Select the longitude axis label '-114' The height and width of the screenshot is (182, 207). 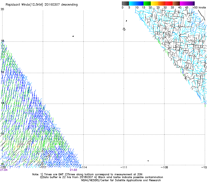tap(84, 167)
